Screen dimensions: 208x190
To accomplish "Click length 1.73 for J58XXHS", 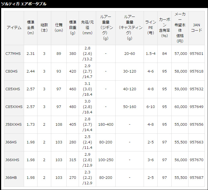I will point(31,124).
